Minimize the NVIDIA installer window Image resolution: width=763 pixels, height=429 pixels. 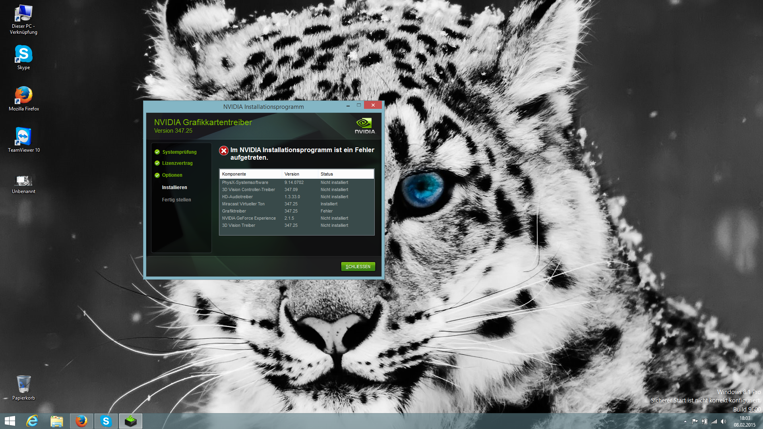[348, 105]
